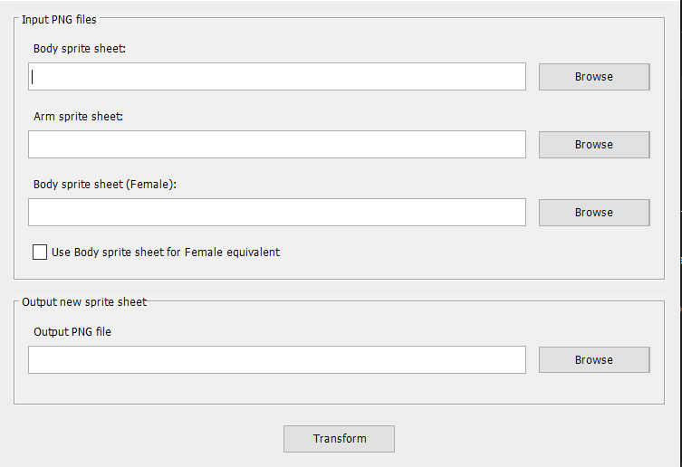Click the "Arm sprite sheet:" label
The width and height of the screenshot is (682, 467).
(78, 117)
